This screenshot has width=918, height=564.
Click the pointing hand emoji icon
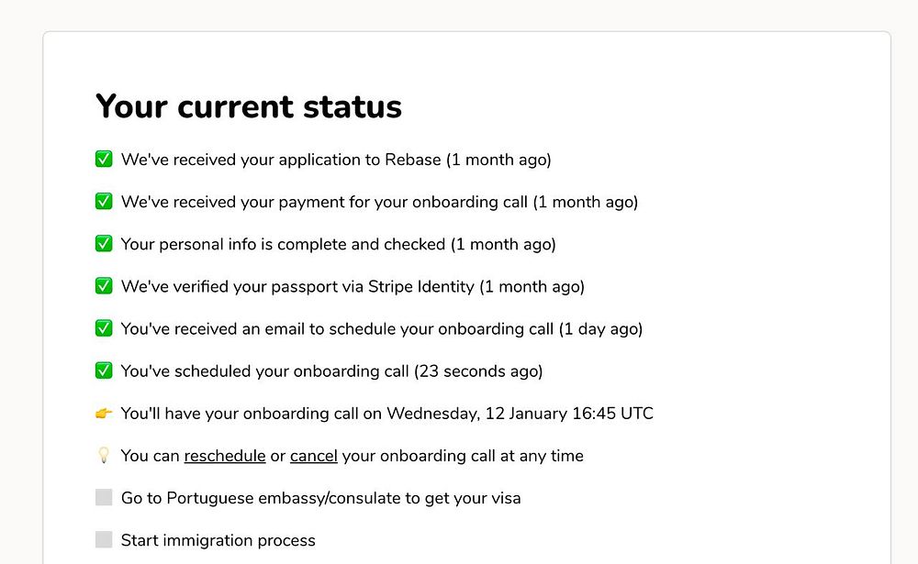click(104, 414)
